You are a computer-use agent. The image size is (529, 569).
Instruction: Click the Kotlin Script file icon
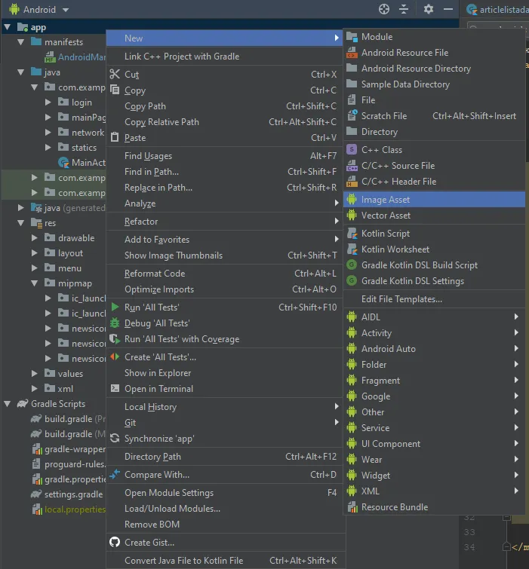coord(352,234)
